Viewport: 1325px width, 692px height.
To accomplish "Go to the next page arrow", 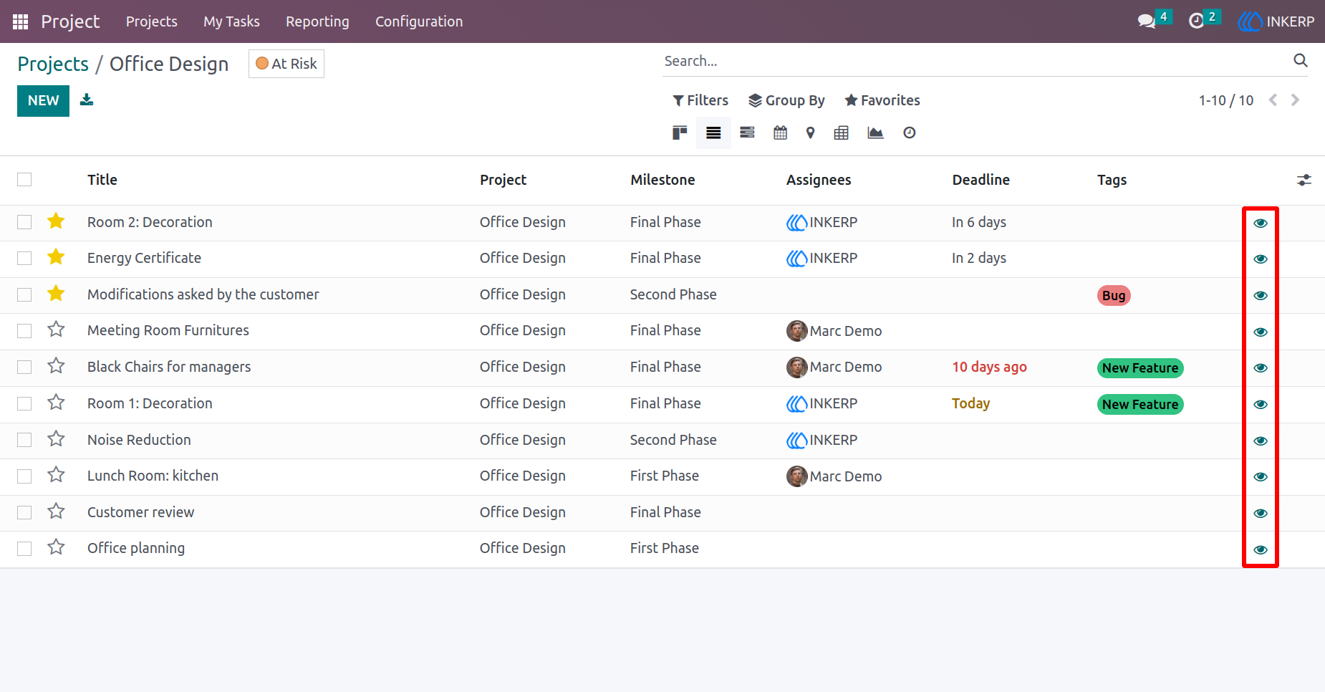I will click(1295, 100).
